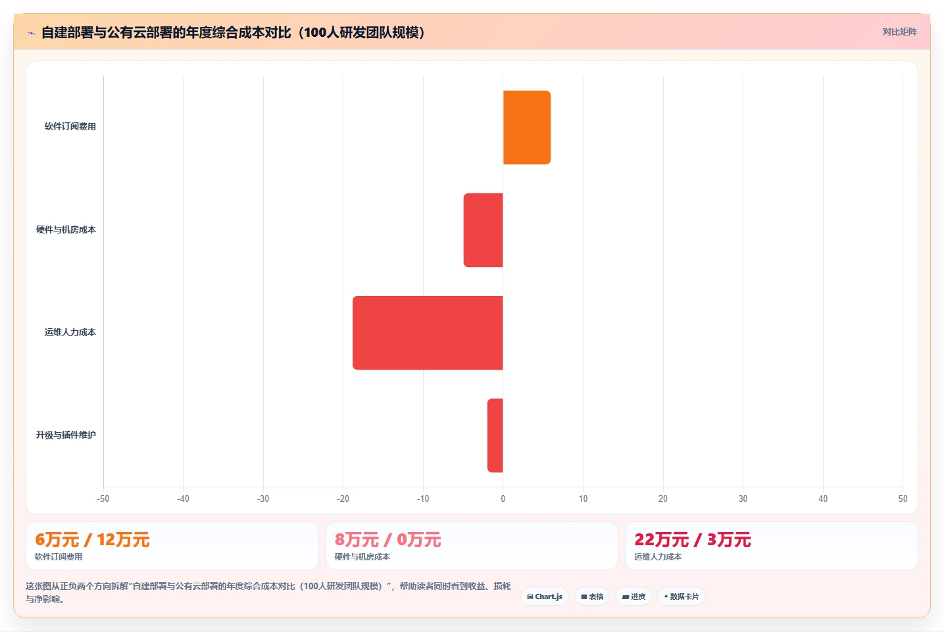Viewport: 944px width, 632px height.
Task: Click the x-axis tick label -20
Action: tap(343, 498)
